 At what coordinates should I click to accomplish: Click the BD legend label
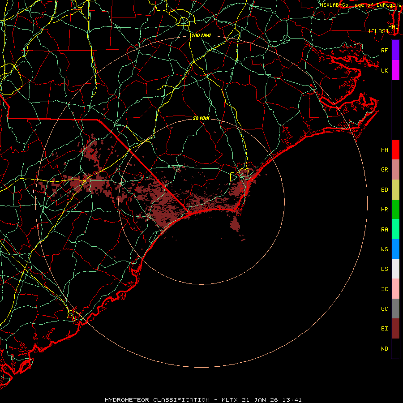pyautogui.click(x=385, y=190)
